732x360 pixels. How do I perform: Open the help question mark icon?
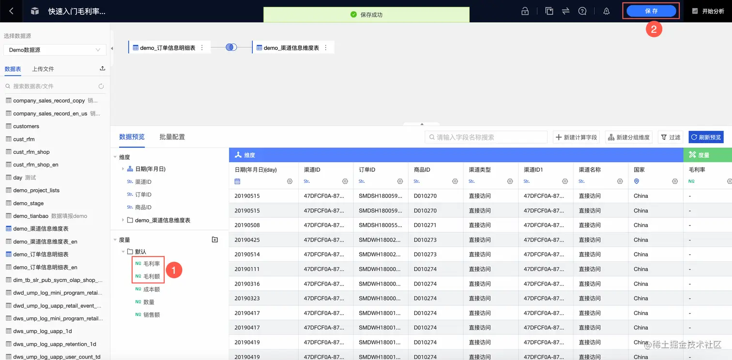point(582,11)
